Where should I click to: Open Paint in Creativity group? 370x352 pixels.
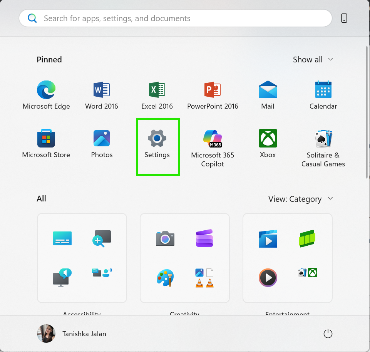(165, 278)
